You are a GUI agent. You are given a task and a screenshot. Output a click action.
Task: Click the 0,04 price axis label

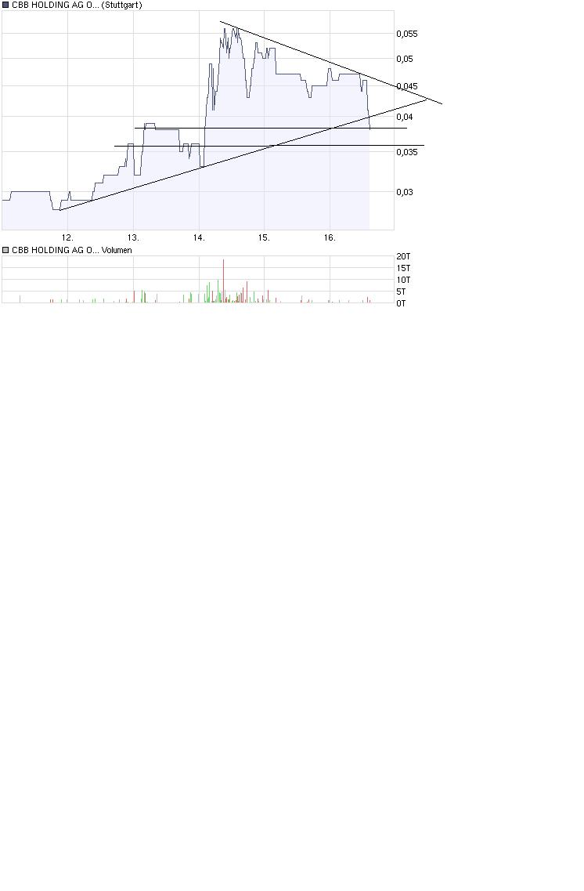[x=404, y=117]
